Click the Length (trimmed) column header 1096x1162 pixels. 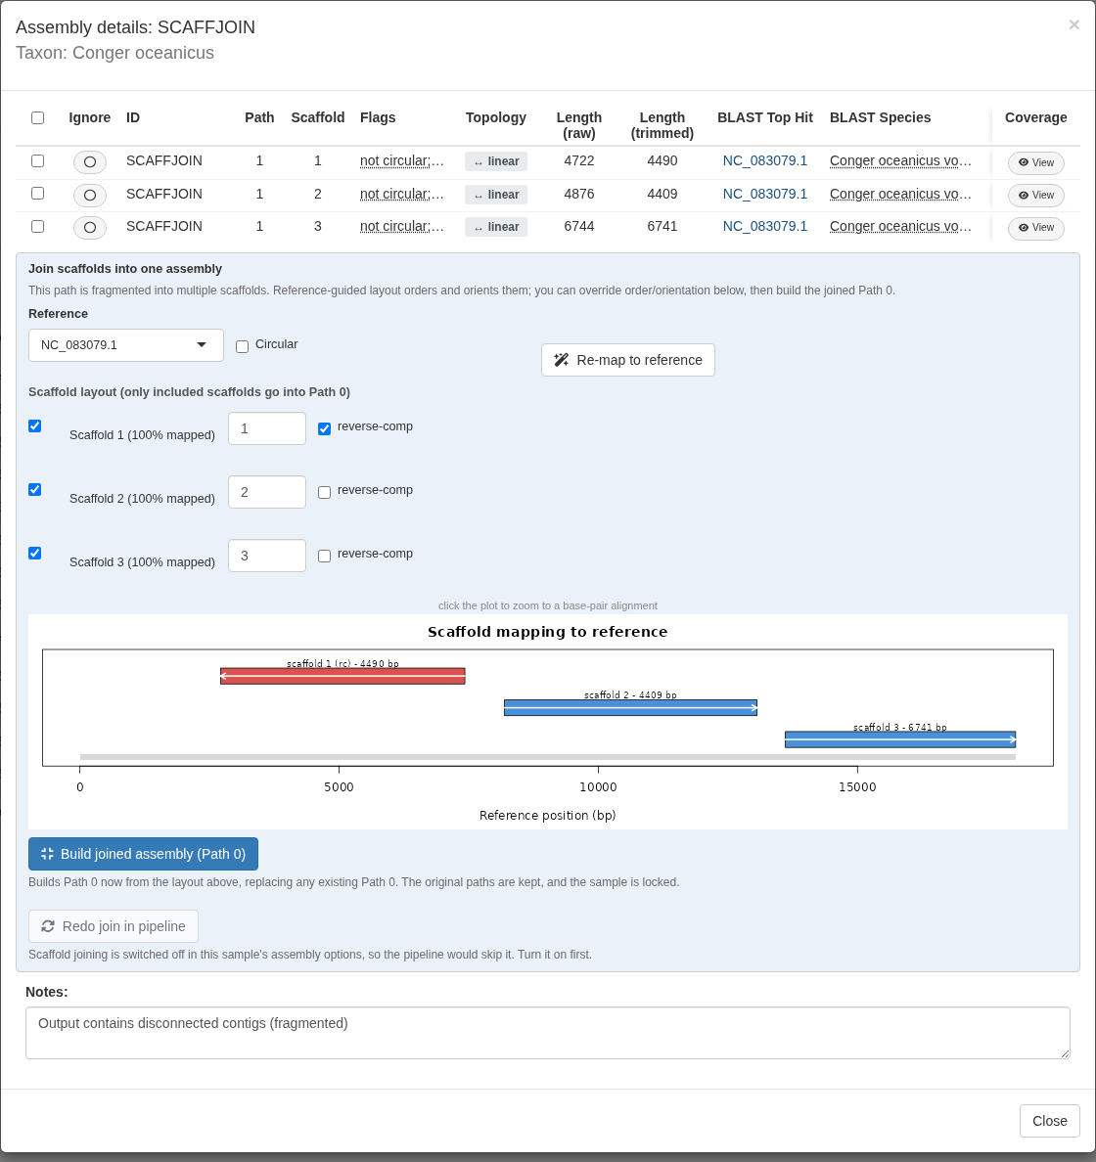coord(662,125)
